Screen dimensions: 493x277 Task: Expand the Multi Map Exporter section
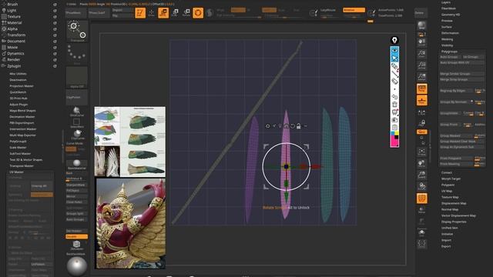pos(22,135)
